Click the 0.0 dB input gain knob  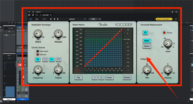pos(5,28)
